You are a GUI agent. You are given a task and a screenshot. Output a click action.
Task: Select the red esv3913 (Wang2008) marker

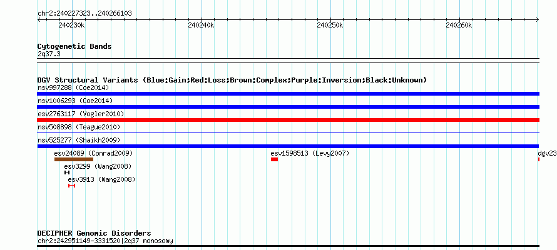coord(72,186)
